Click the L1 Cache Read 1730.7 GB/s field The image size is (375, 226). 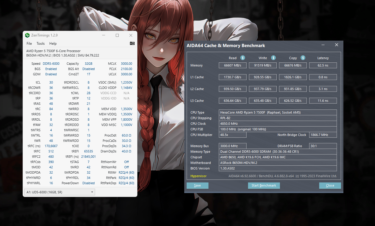tap(232, 77)
